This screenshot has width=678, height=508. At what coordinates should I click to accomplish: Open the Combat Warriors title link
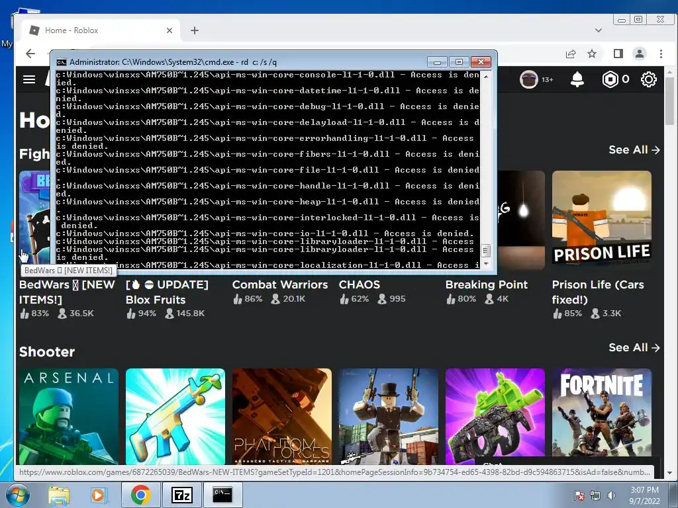pyautogui.click(x=280, y=284)
